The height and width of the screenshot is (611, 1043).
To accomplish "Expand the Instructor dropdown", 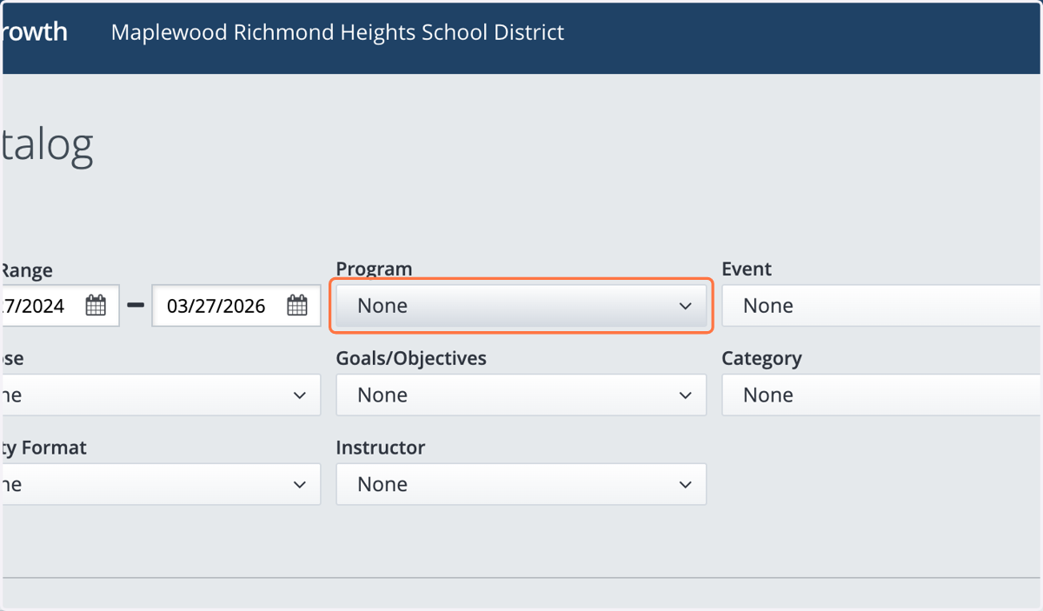I will click(x=521, y=484).
